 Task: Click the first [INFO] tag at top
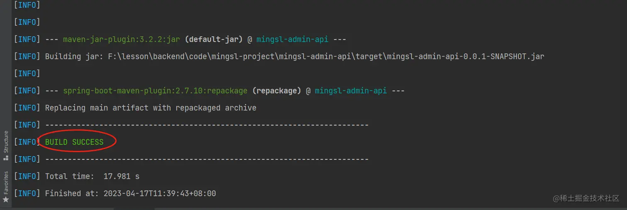[27, 5]
